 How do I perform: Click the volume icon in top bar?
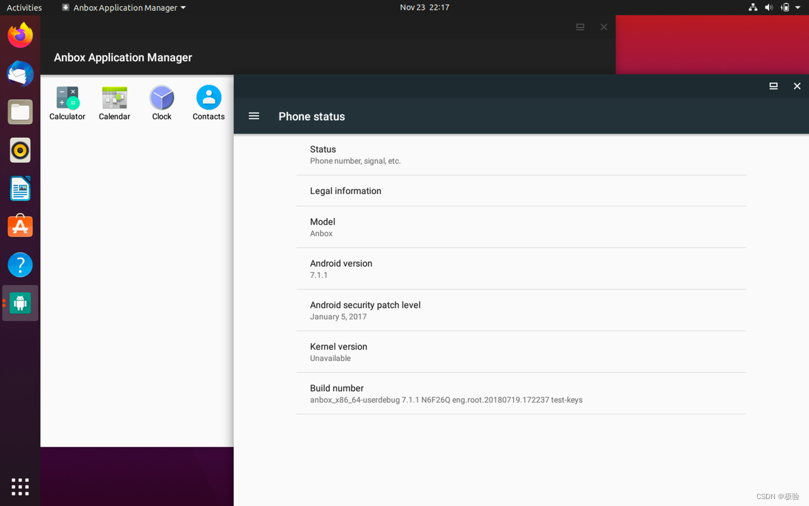[769, 8]
